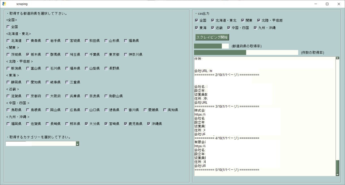Screen dimensions: 345x185
Task: Check the 千葉県 checkbox
Action: (x=87, y=54)
